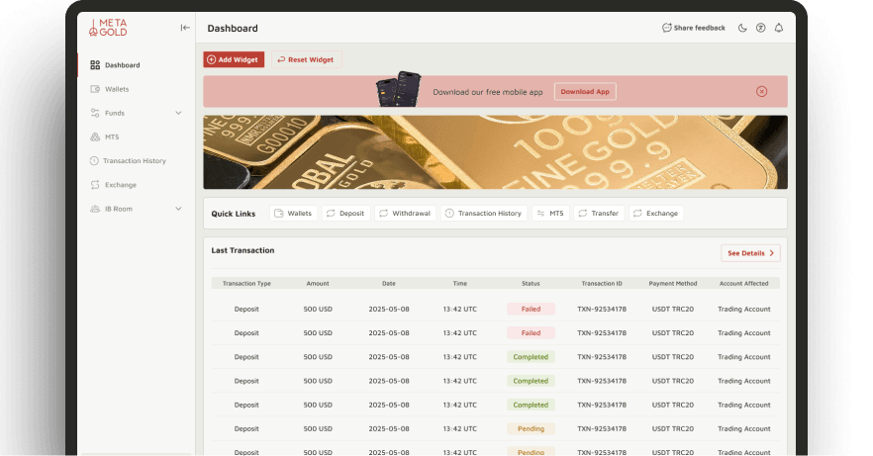Viewport: 873px width, 456px height.
Task: Open the notifications bell
Action: pos(779,28)
